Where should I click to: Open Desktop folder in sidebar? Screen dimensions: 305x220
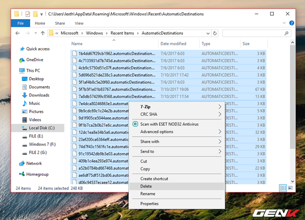(36, 79)
